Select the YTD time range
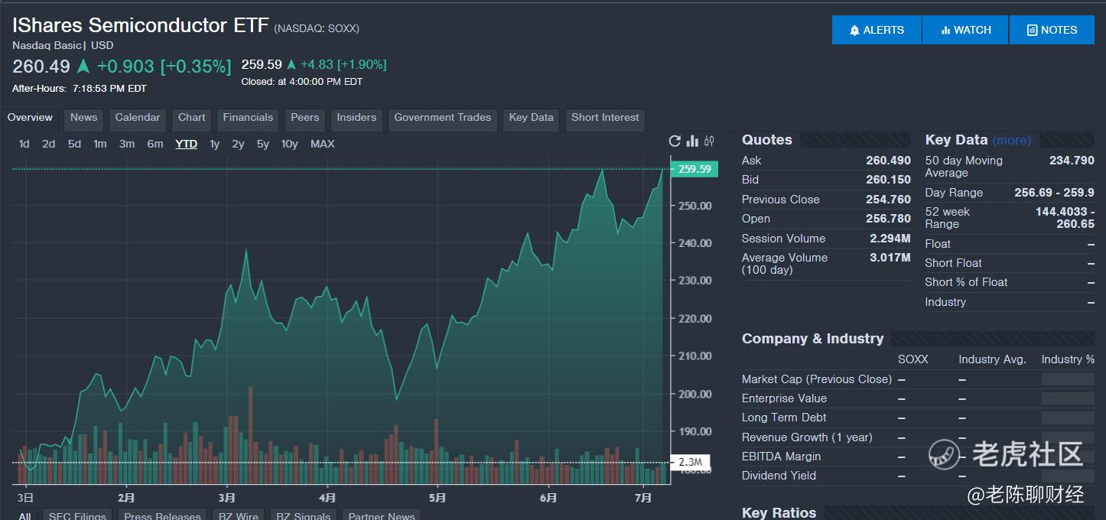The image size is (1106, 520). (186, 144)
